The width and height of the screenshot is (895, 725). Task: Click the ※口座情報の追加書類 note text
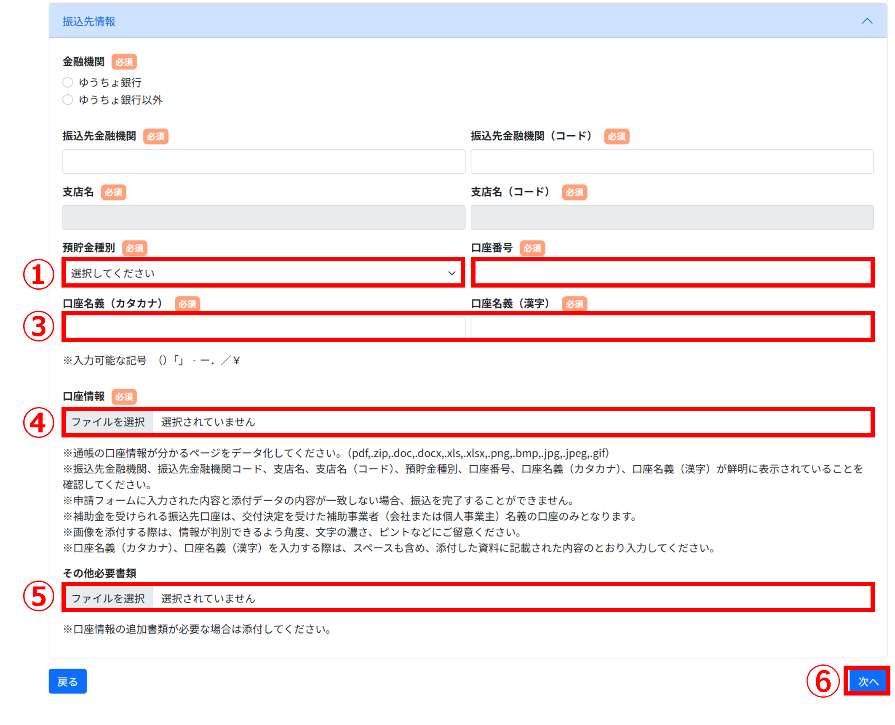tap(197, 629)
